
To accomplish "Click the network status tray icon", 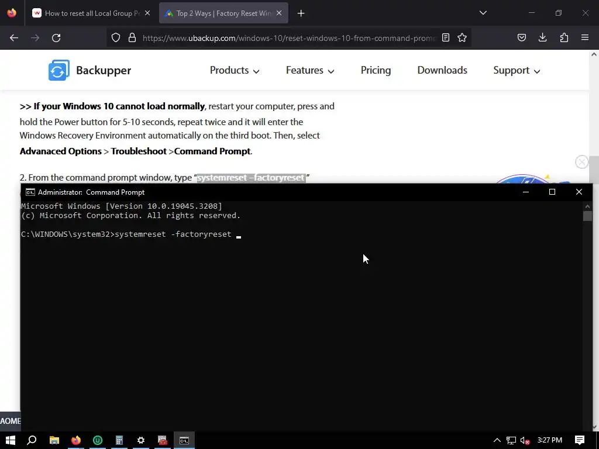I will [x=511, y=441].
